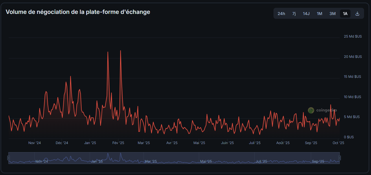This screenshot has height=175, width=371.
Task: Select the 7j time range
Action: pyautogui.click(x=294, y=13)
